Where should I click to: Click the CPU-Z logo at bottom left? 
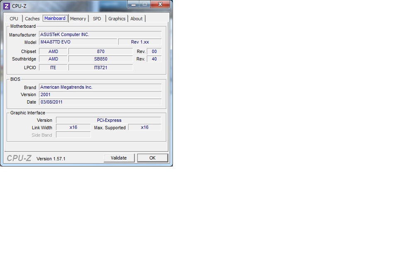(19, 158)
